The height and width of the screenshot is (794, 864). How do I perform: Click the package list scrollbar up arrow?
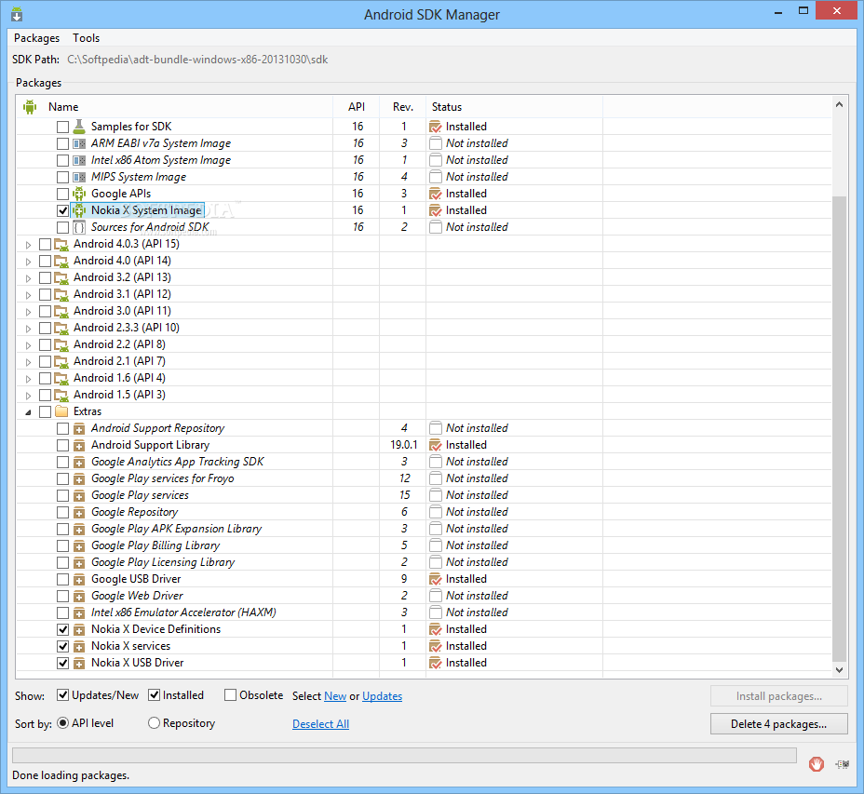point(839,104)
